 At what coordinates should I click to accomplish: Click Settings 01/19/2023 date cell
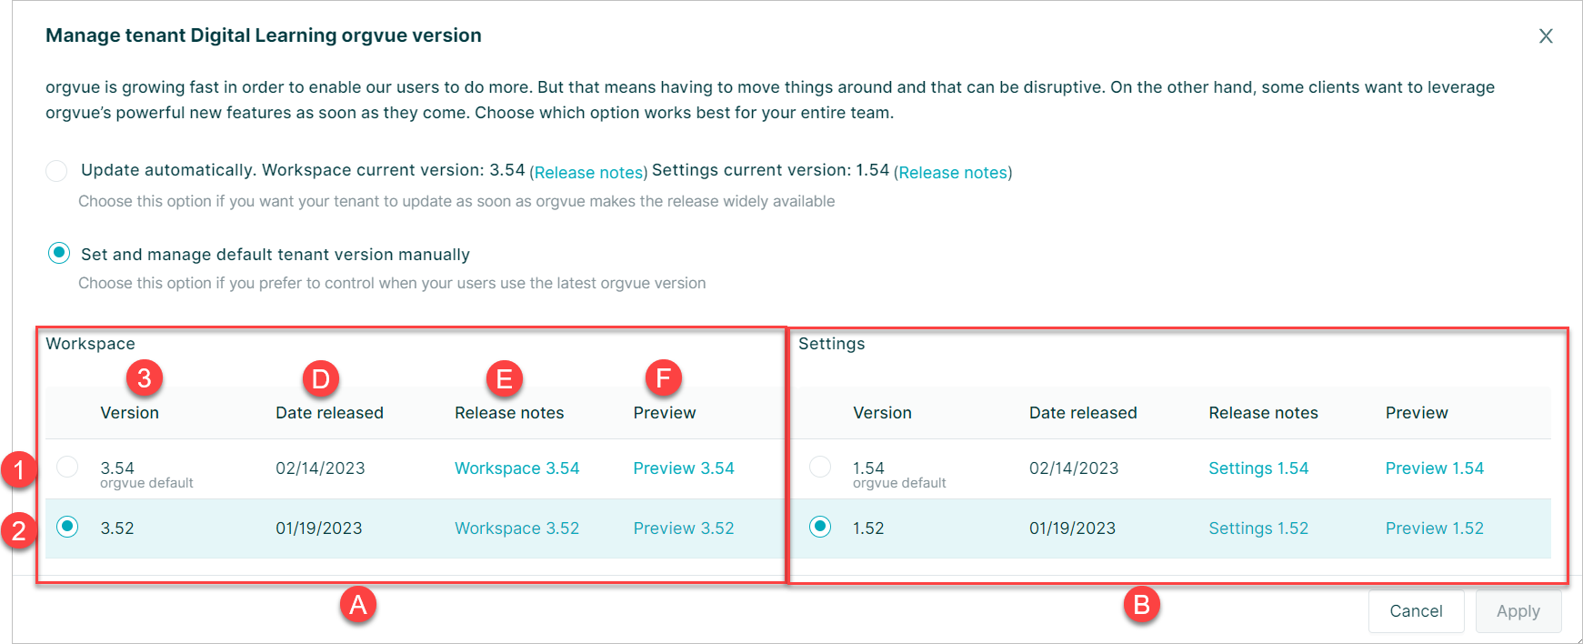[1072, 528]
